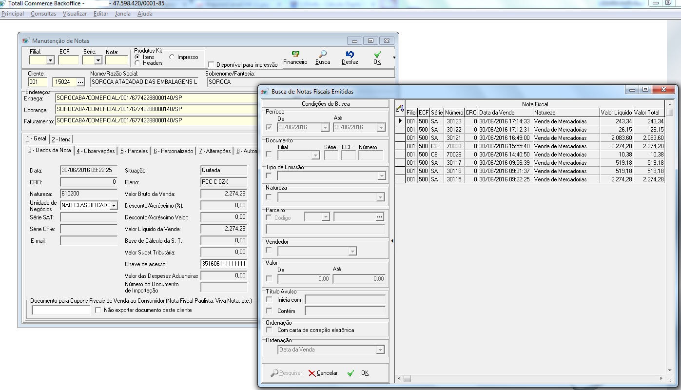Enable the Valor filter checkbox
This screenshot has width=681, height=390.
tap(269, 279)
